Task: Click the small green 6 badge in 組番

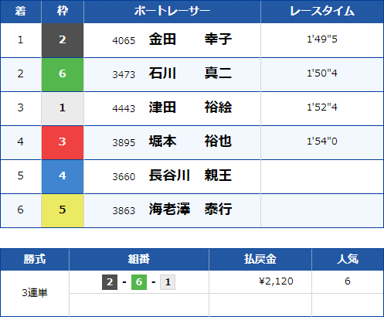Action: (x=139, y=282)
